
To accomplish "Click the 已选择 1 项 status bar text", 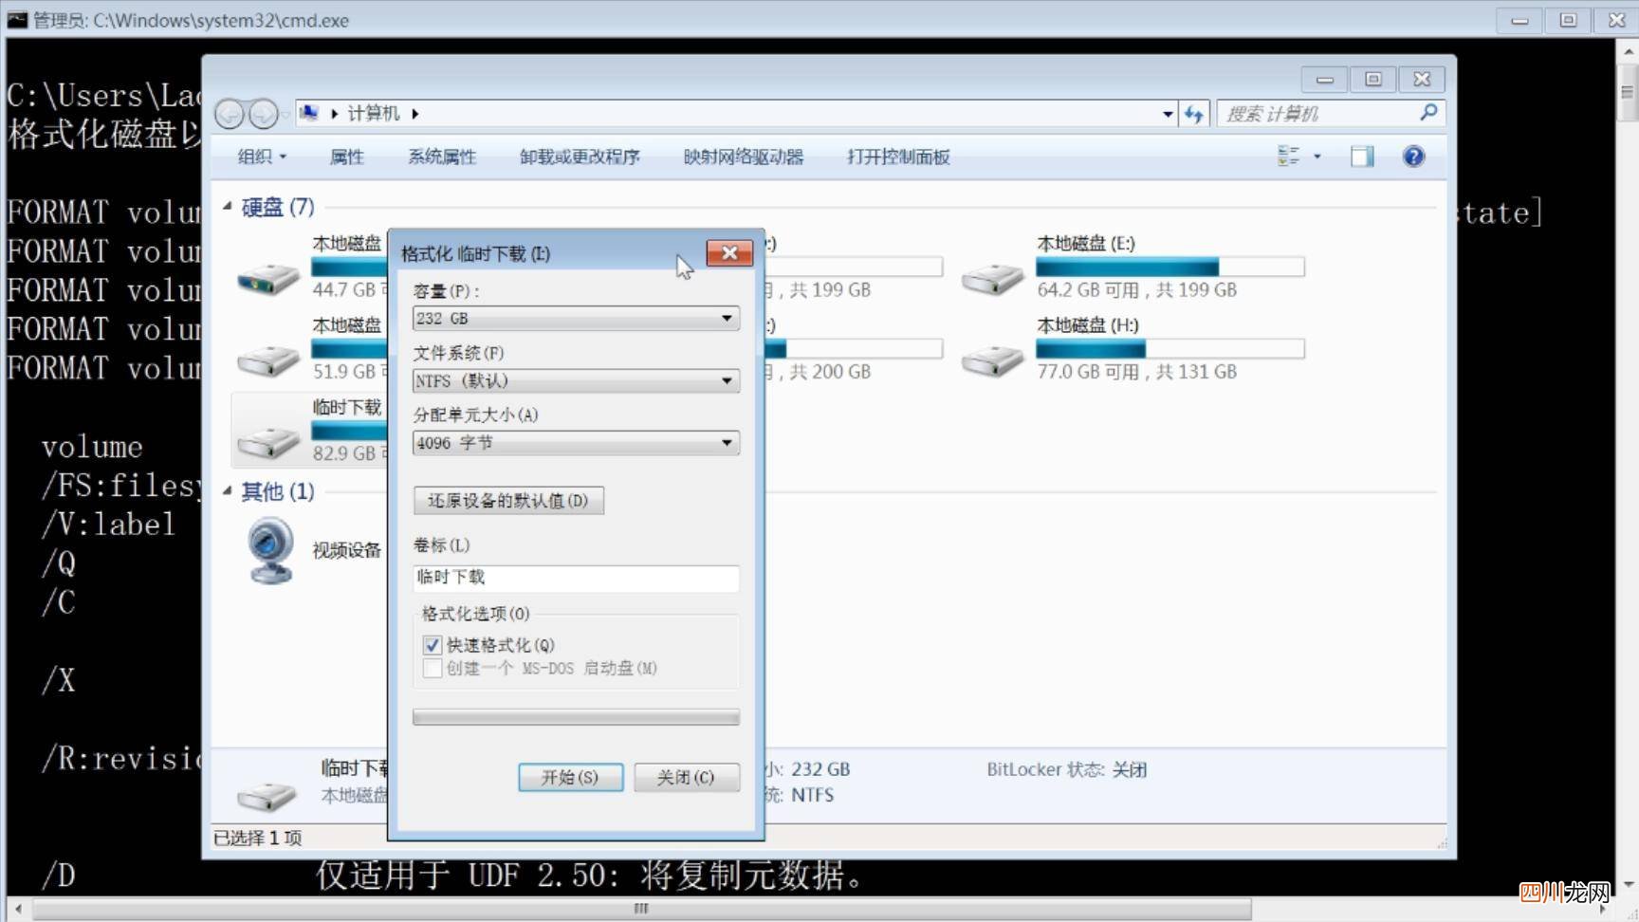I will tap(257, 838).
